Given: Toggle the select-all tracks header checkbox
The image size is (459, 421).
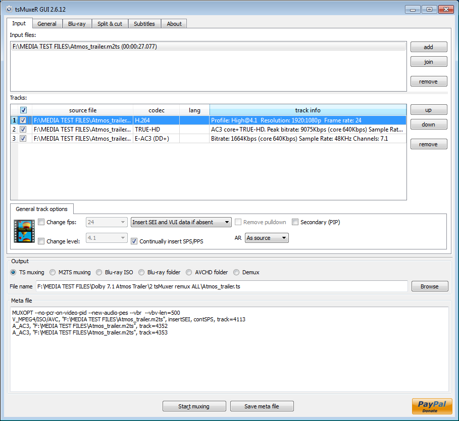Looking at the screenshot, I should (x=23, y=110).
